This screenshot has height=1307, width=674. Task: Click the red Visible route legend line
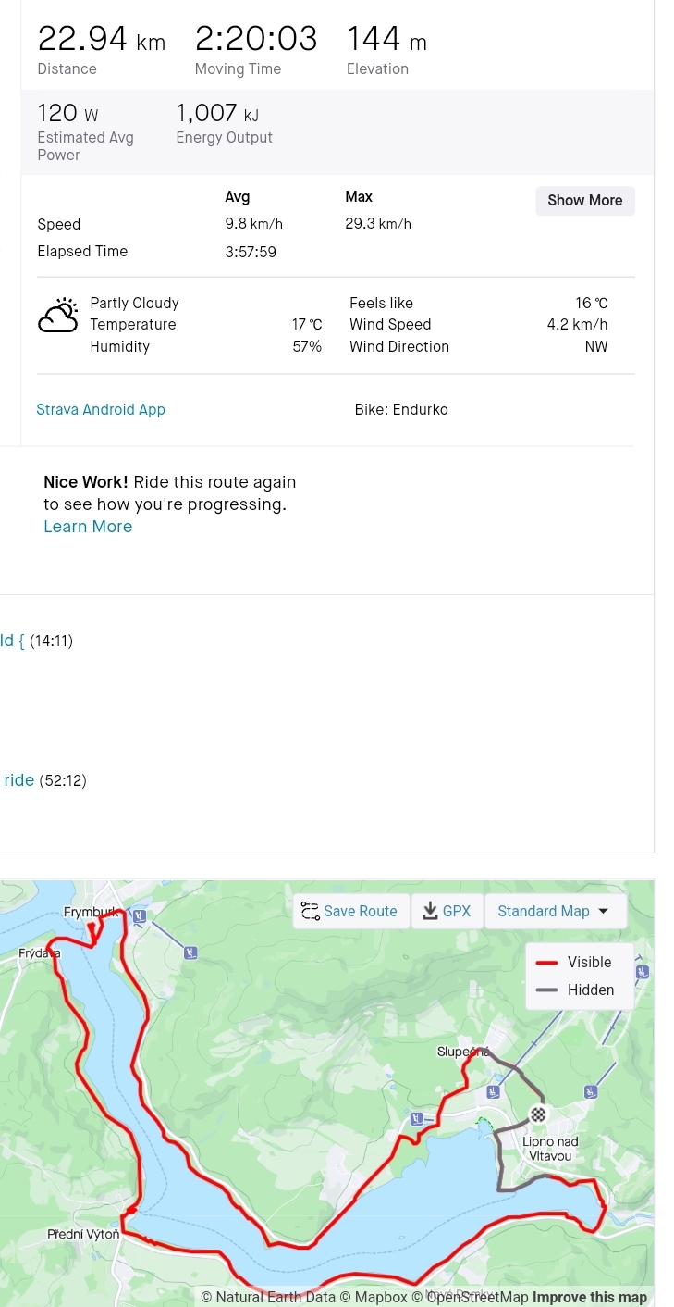(x=547, y=963)
